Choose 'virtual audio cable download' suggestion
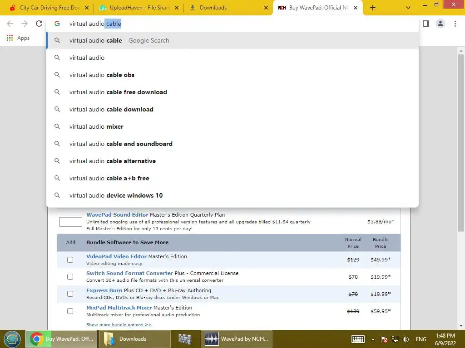Viewport: 465px width, 348px height. pos(232,109)
